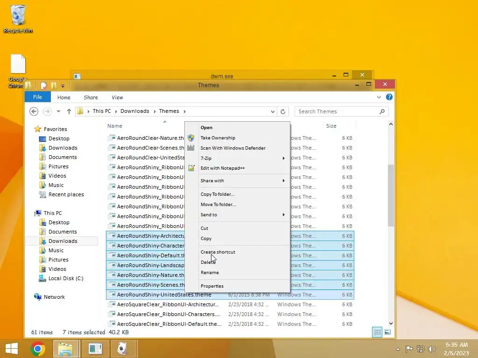Viewport: 478px width, 358px height.
Task: Choose Create shortcut menu item
Action: coord(238,252)
